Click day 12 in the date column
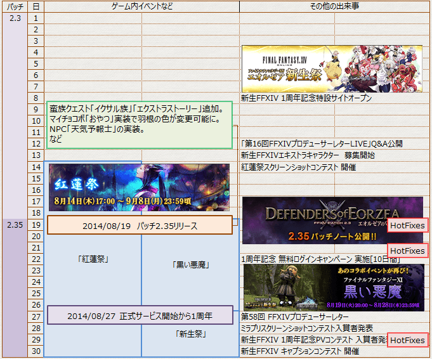Image resolution: width=432 pixels, height=359 pixels. pos(36,144)
